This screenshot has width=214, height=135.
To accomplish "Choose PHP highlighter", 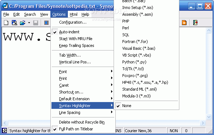I will (146, 21).
